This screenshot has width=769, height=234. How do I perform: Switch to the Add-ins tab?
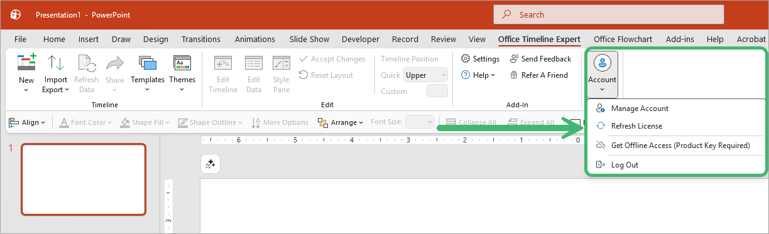click(680, 39)
